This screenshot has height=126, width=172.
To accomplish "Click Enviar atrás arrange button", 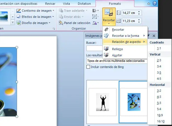I will pos(71,17).
